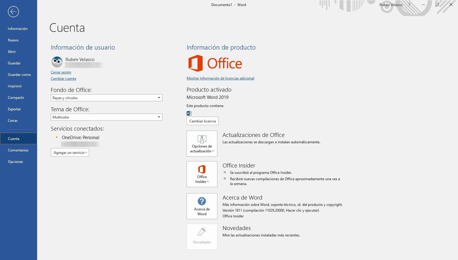Click the Acerca de Word button
458x260 pixels.
202,206
